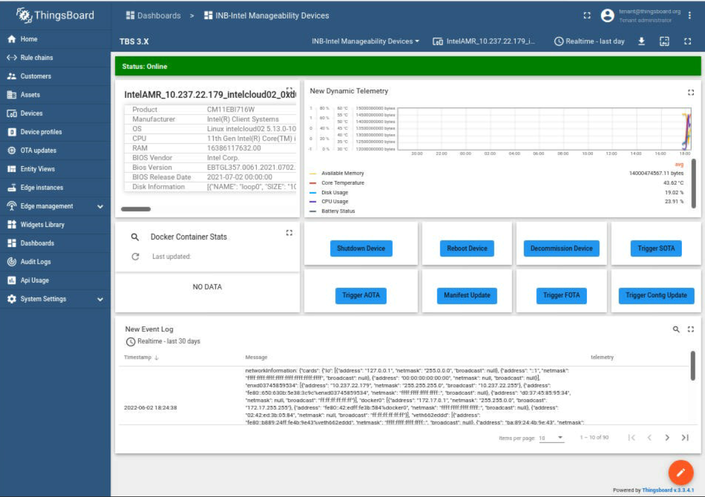Screen dimensions: 705x497
Task: Click the Reboot Device button
Action: (x=467, y=248)
